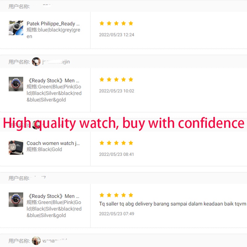Open the first Ready Stock Men watch thumbnail
The height and width of the screenshot is (247, 247).
pyautogui.click(x=16, y=84)
